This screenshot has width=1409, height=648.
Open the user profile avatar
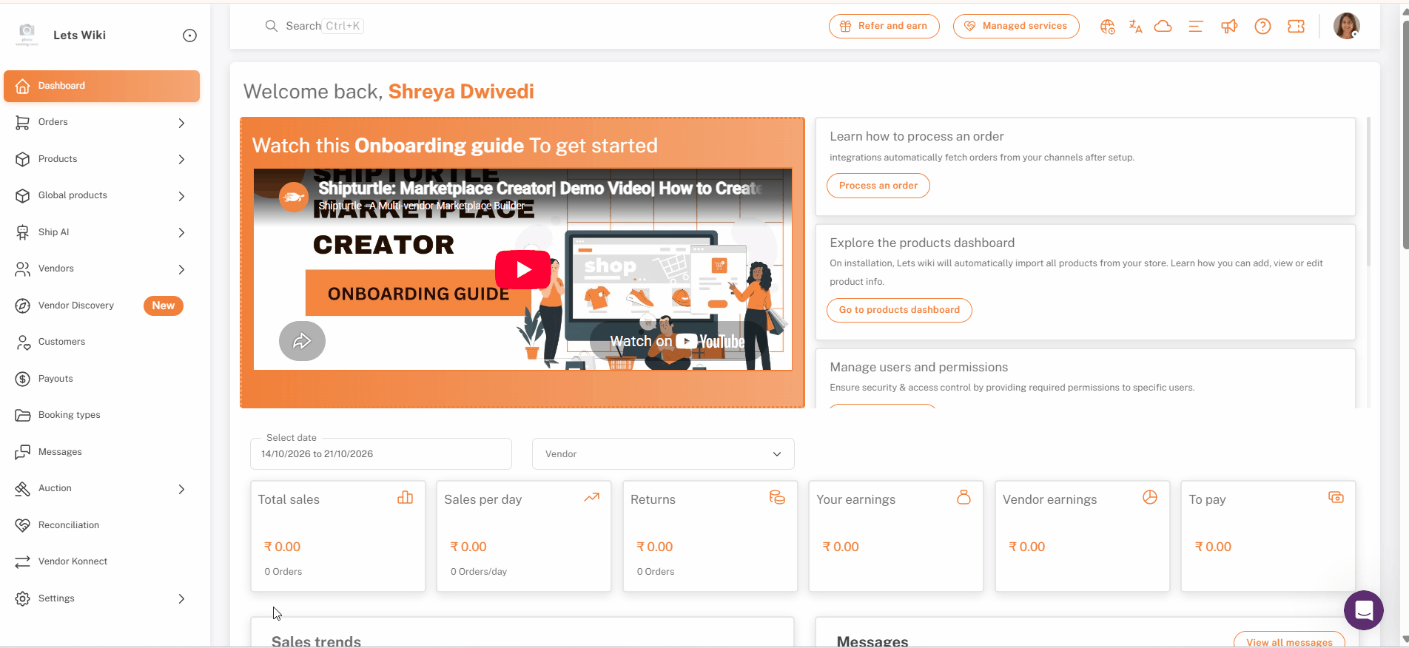click(1347, 26)
